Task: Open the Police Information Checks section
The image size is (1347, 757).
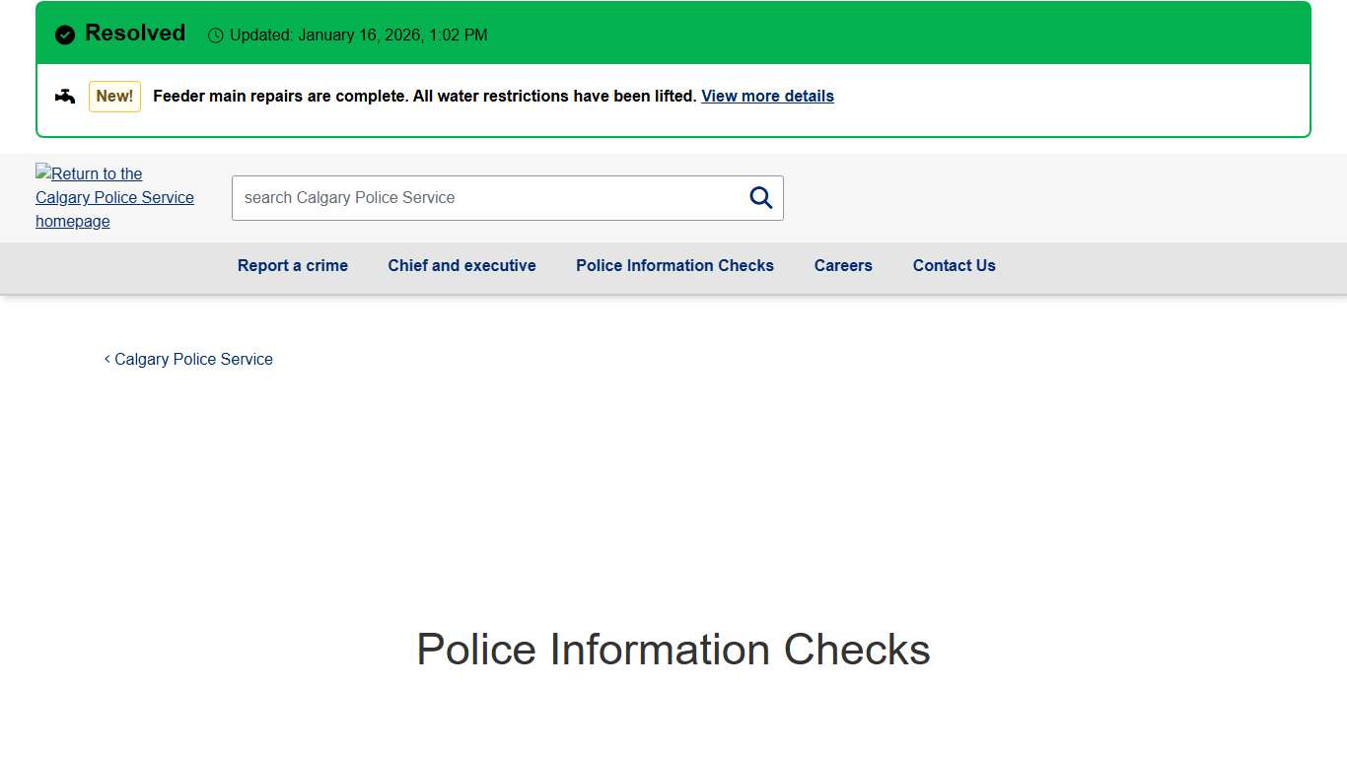Action: 674,265
